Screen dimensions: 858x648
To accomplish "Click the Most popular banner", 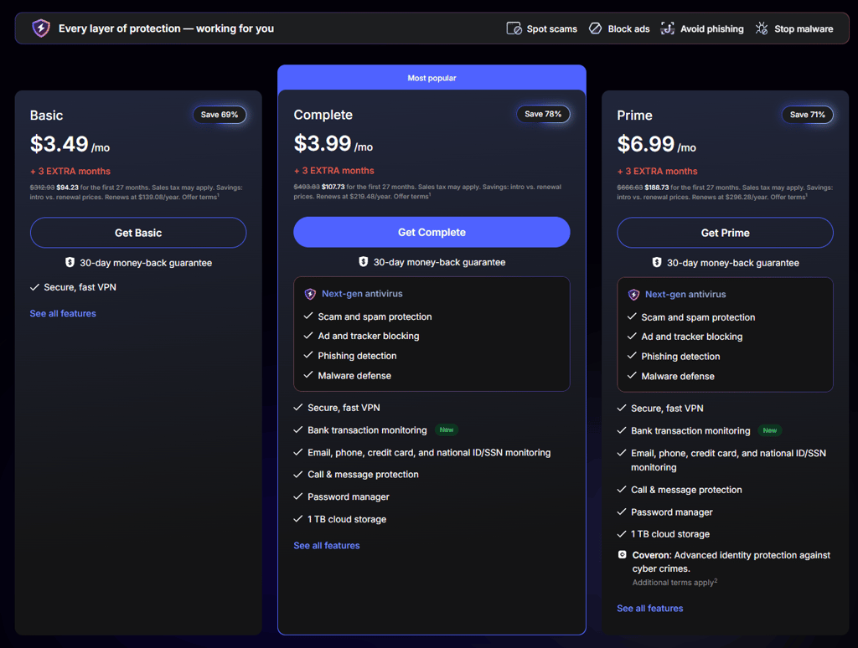I will (x=432, y=78).
